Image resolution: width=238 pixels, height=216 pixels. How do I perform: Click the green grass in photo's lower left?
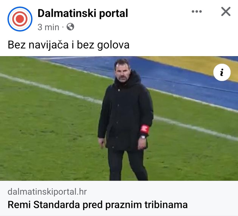click(x=45, y=151)
